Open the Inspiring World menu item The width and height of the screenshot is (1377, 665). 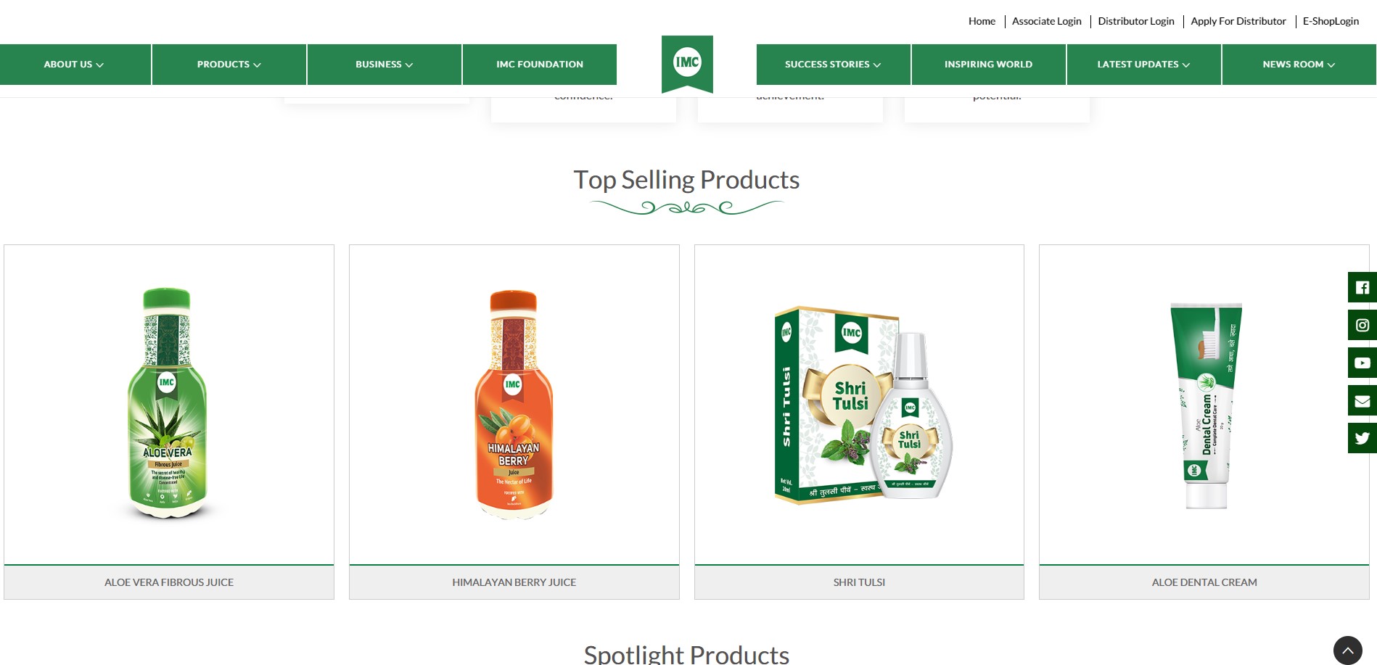click(988, 65)
